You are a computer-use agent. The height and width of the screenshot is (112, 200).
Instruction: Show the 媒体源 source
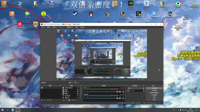(78, 98)
